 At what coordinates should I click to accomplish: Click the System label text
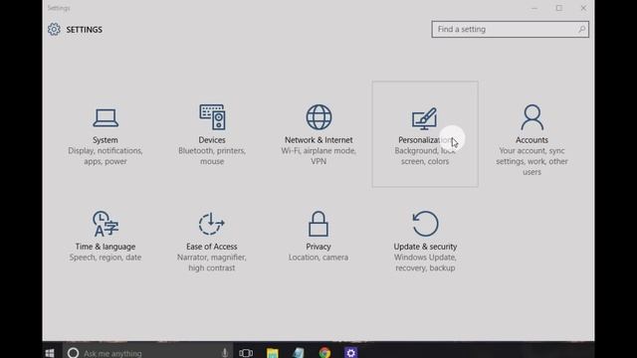pos(106,139)
